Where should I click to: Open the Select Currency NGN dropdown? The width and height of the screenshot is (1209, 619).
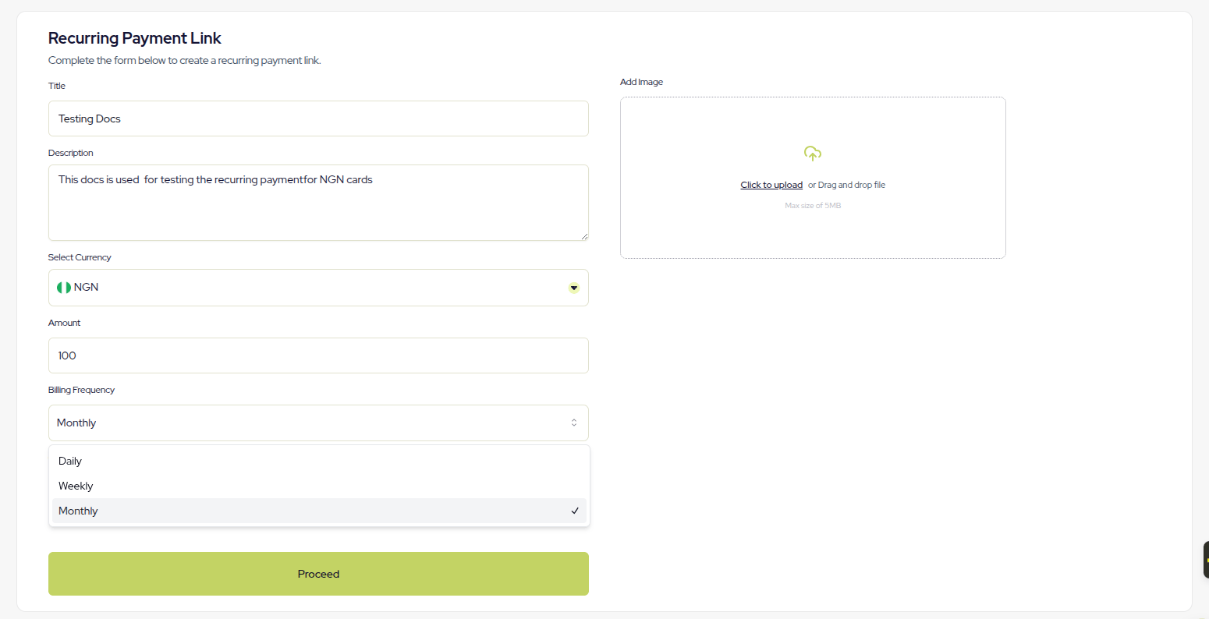(318, 288)
